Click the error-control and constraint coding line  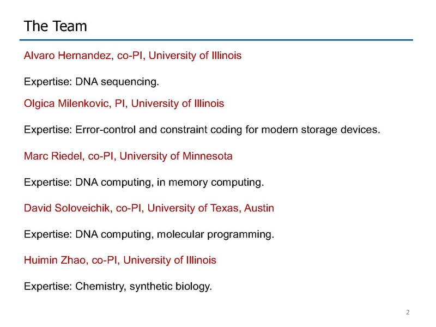point(202,130)
